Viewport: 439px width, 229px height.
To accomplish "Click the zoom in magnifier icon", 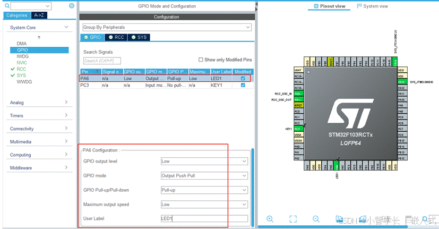I will (x=270, y=219).
